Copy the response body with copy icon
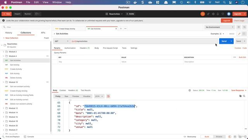 240,96
